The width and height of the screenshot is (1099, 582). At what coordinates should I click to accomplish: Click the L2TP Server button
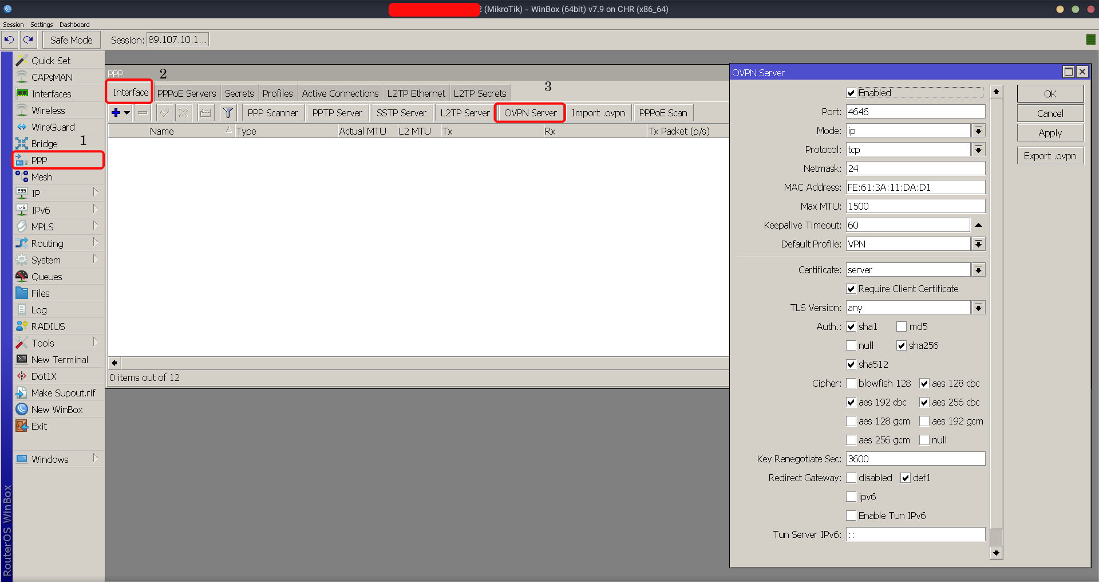pos(465,113)
